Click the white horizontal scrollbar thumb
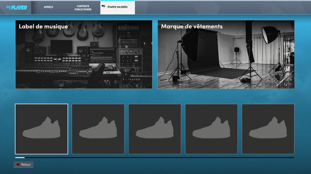This screenshot has width=311, height=174. coord(20,157)
